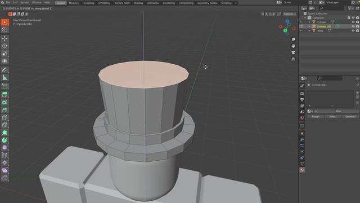
Task: Expand the Cylinder object in outliner
Action: (x=309, y=22)
